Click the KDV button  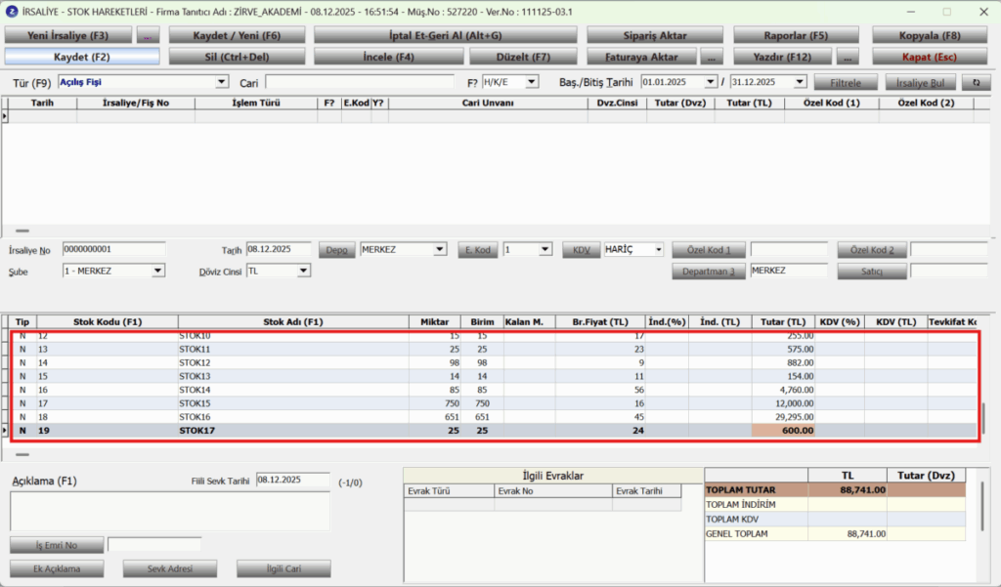point(582,250)
